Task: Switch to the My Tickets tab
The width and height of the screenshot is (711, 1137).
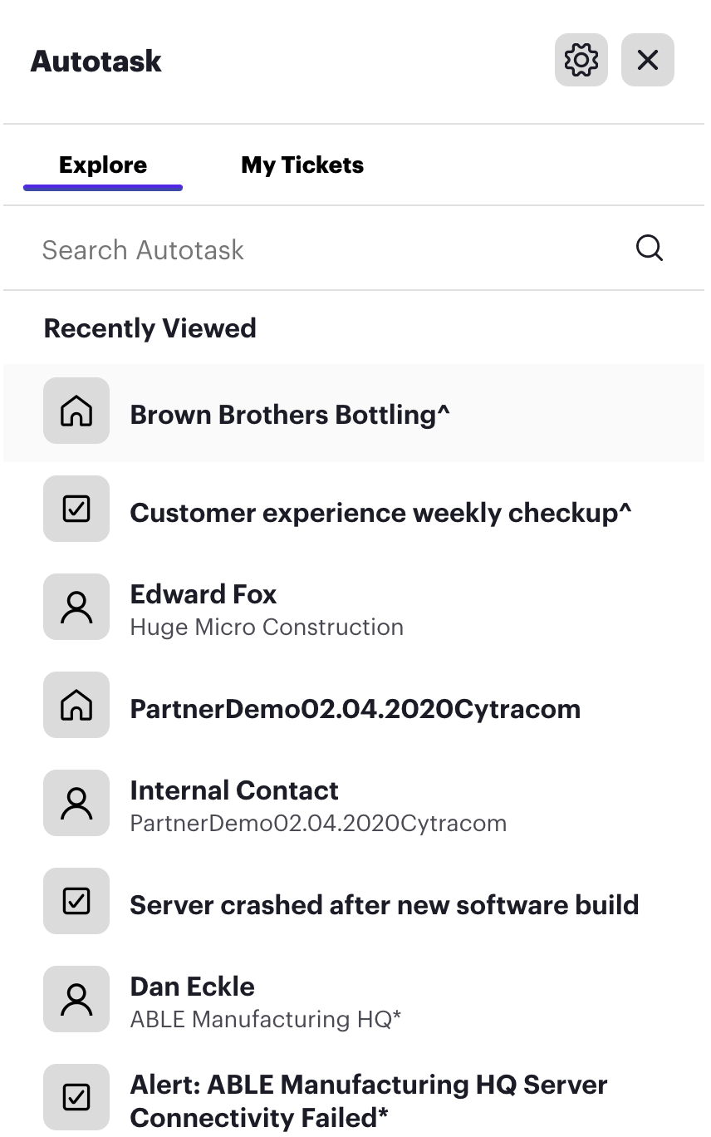Action: [x=302, y=165]
